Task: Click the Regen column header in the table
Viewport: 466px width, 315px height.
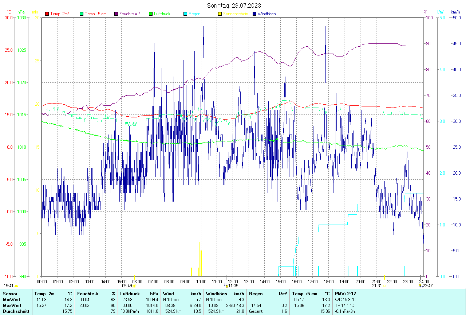Action: 256,293
